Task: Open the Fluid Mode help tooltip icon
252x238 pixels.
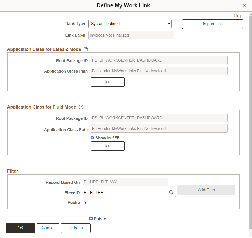Action: (81, 107)
